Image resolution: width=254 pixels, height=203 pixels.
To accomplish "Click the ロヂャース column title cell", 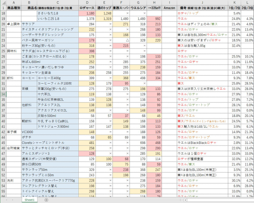I will coord(87,8).
